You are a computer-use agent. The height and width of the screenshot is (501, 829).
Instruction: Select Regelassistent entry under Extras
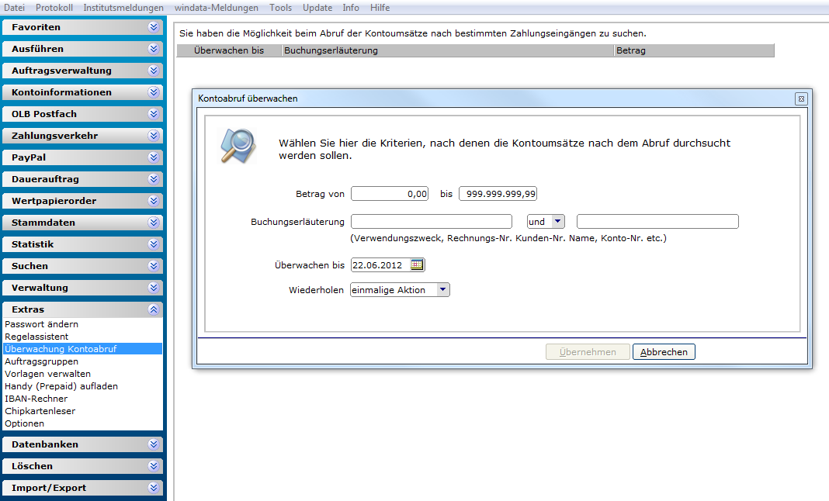(x=36, y=337)
